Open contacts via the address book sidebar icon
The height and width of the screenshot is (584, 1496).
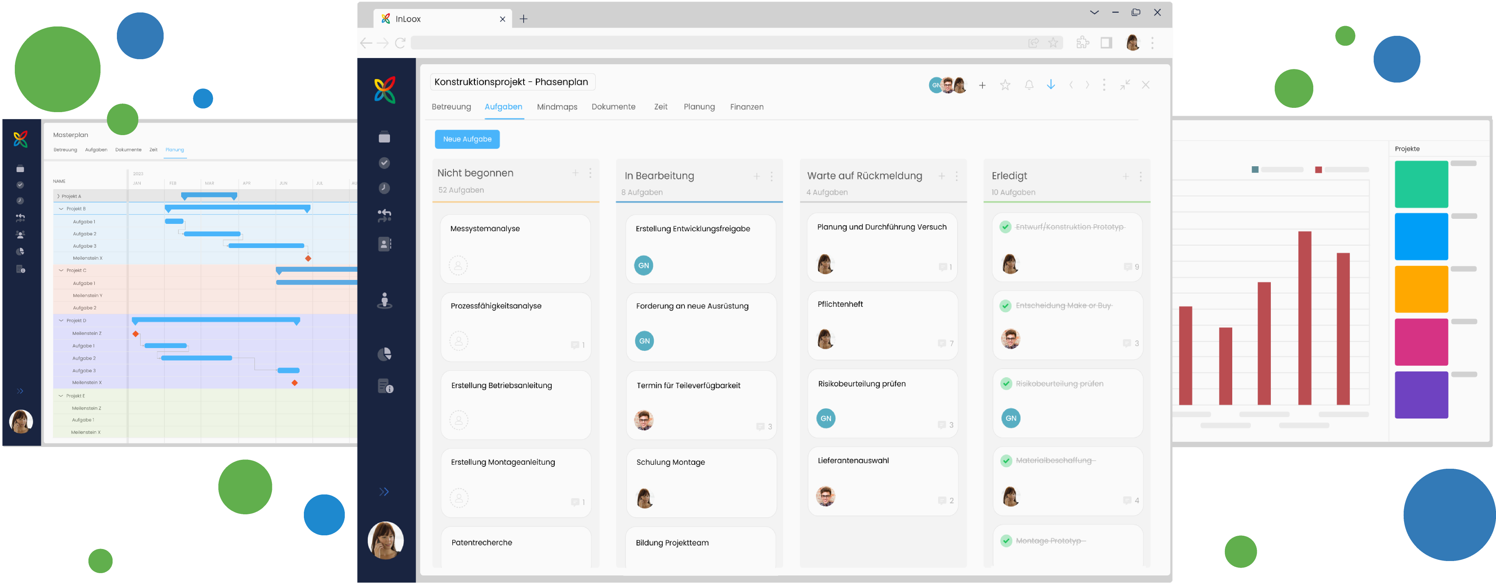[x=385, y=244]
